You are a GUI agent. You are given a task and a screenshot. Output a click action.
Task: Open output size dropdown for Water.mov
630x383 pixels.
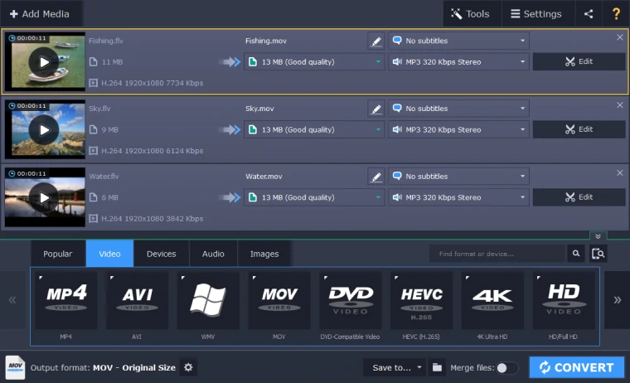point(314,197)
